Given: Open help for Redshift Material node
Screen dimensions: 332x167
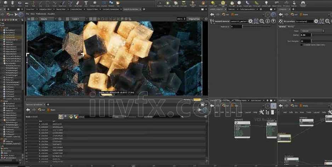Looking at the screenshot, I should point(273,21).
